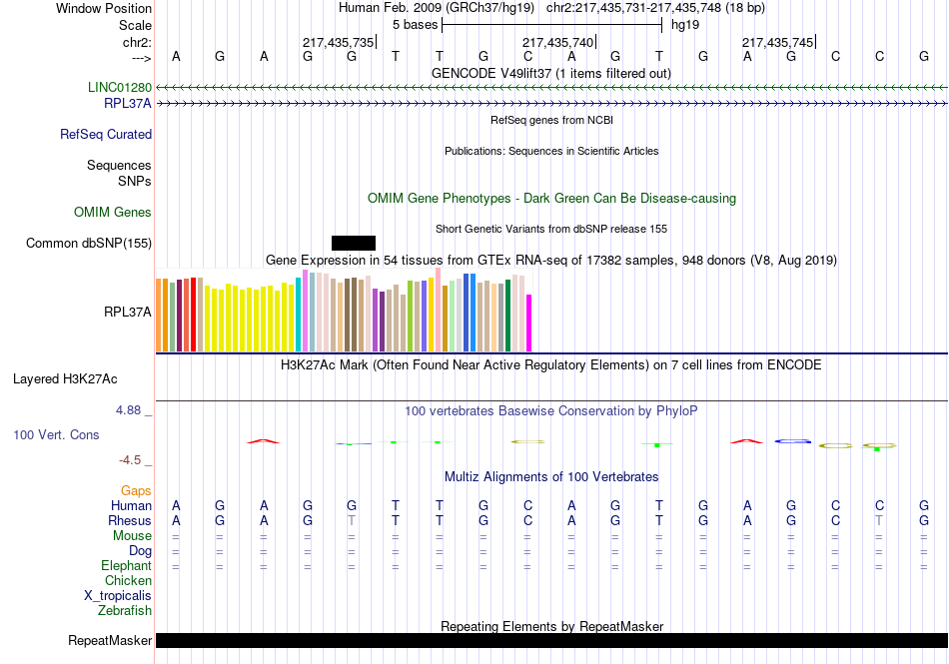Click the 217,435,740 coordinate label

coord(558,42)
